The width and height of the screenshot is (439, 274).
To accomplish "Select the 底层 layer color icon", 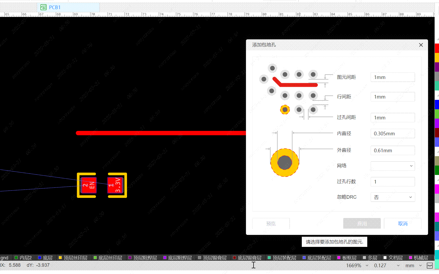I will [40, 258].
